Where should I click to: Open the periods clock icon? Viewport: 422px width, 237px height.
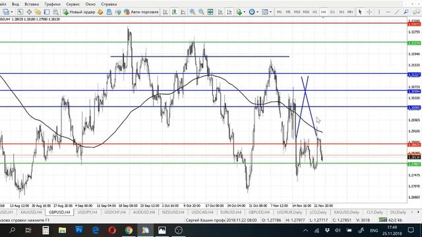[x=252, y=12]
